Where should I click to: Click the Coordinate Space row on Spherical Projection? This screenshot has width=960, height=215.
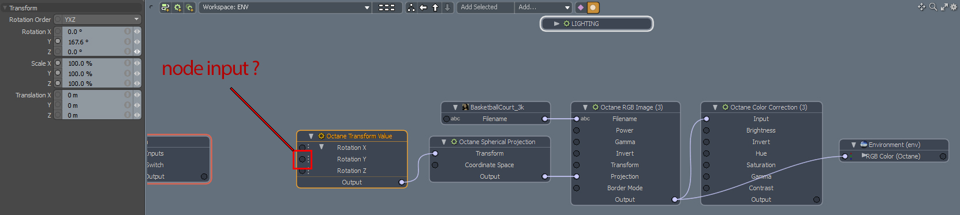[x=490, y=165]
